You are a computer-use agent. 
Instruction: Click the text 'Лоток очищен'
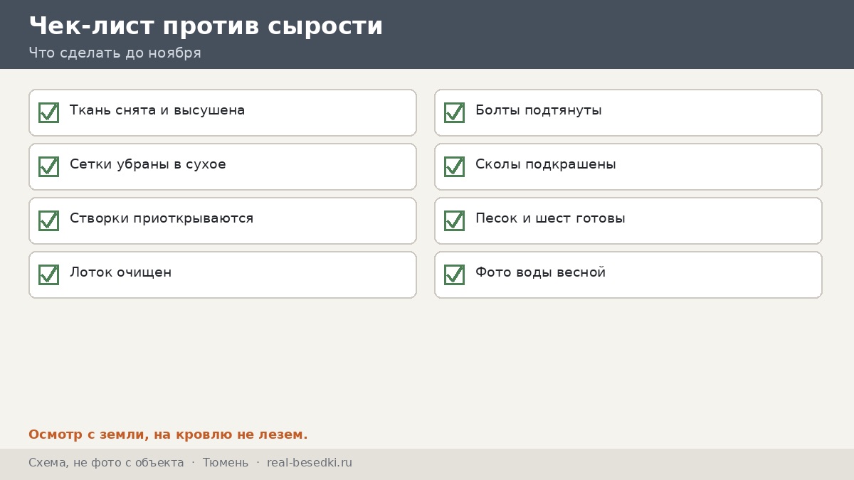120,272
